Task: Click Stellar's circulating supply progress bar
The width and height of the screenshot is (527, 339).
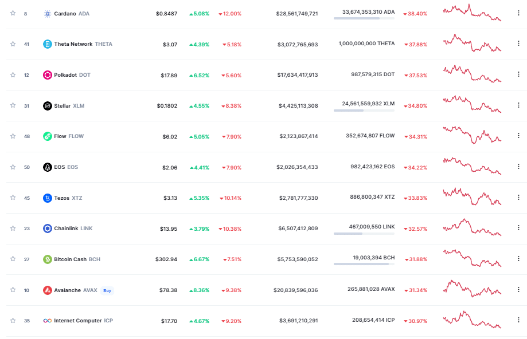Action: point(364,111)
